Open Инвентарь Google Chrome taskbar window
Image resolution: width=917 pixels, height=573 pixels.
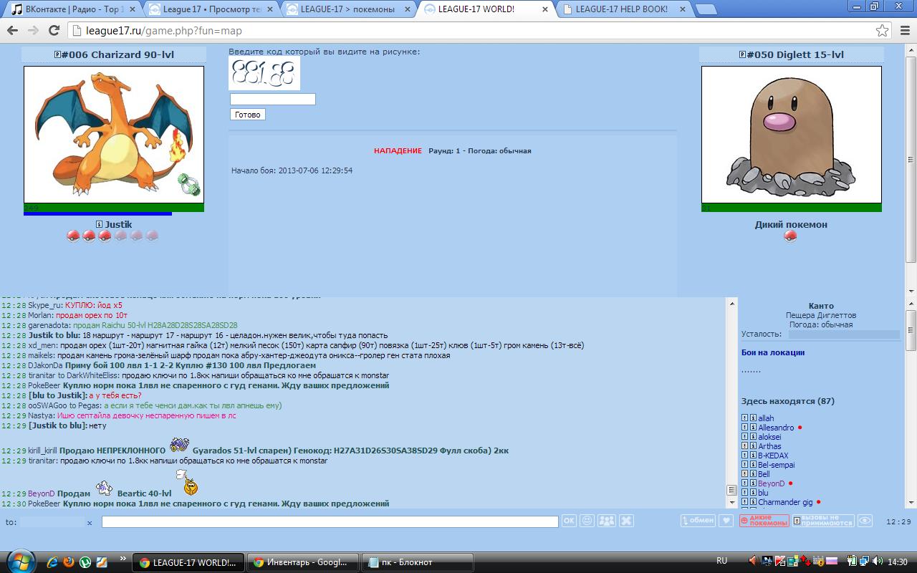tap(302, 562)
